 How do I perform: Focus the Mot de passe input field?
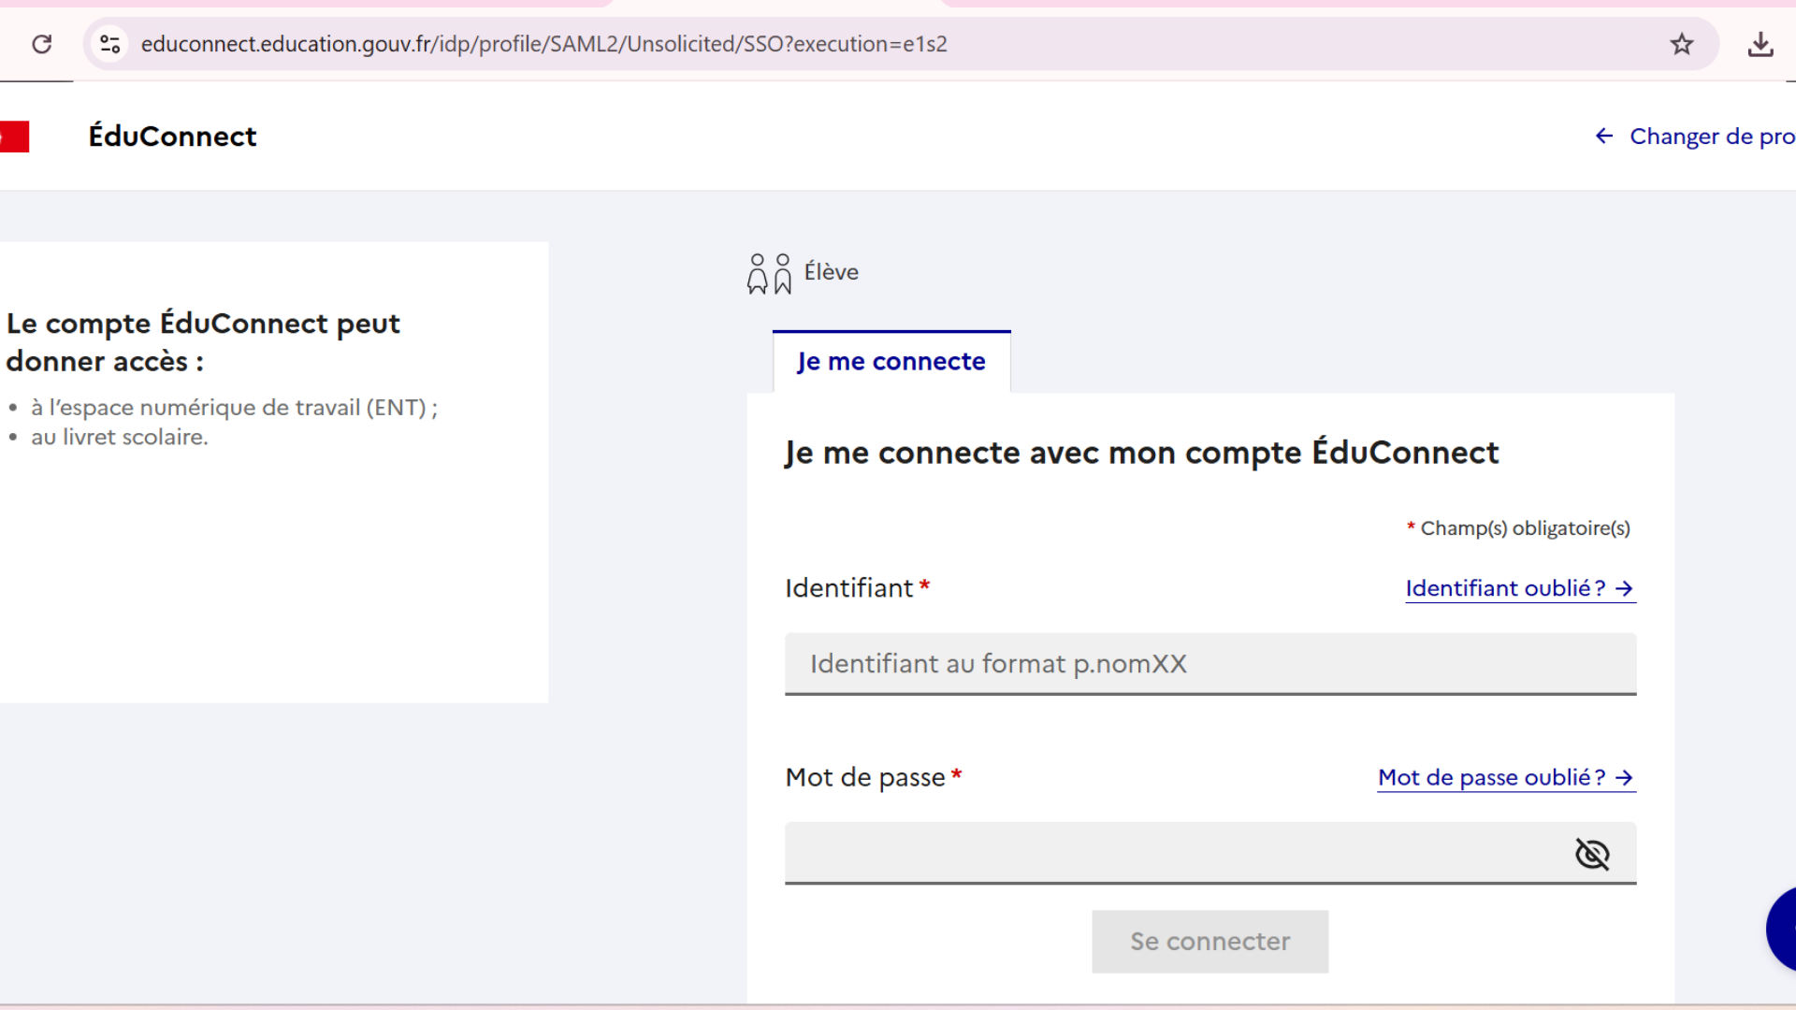pyautogui.click(x=1210, y=853)
